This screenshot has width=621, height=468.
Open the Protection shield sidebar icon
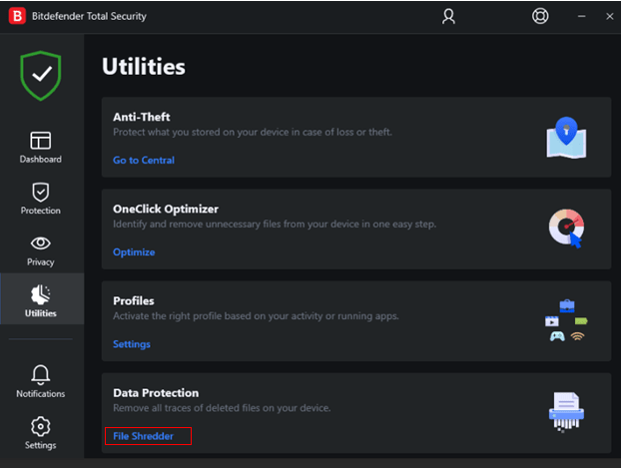tap(40, 192)
